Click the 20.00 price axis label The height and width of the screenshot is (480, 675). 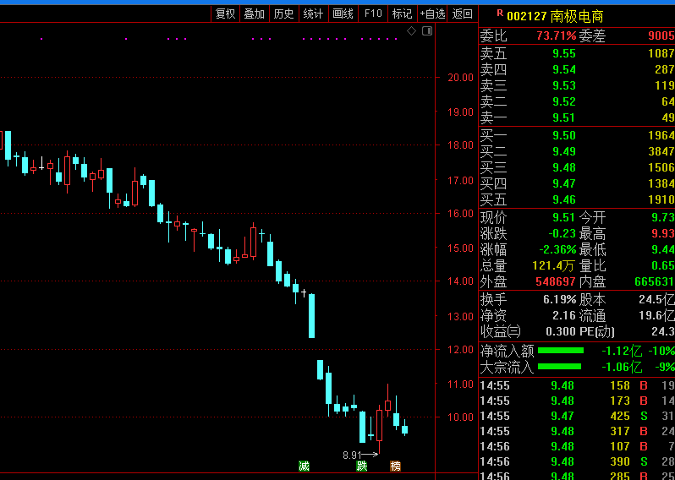tap(460, 78)
